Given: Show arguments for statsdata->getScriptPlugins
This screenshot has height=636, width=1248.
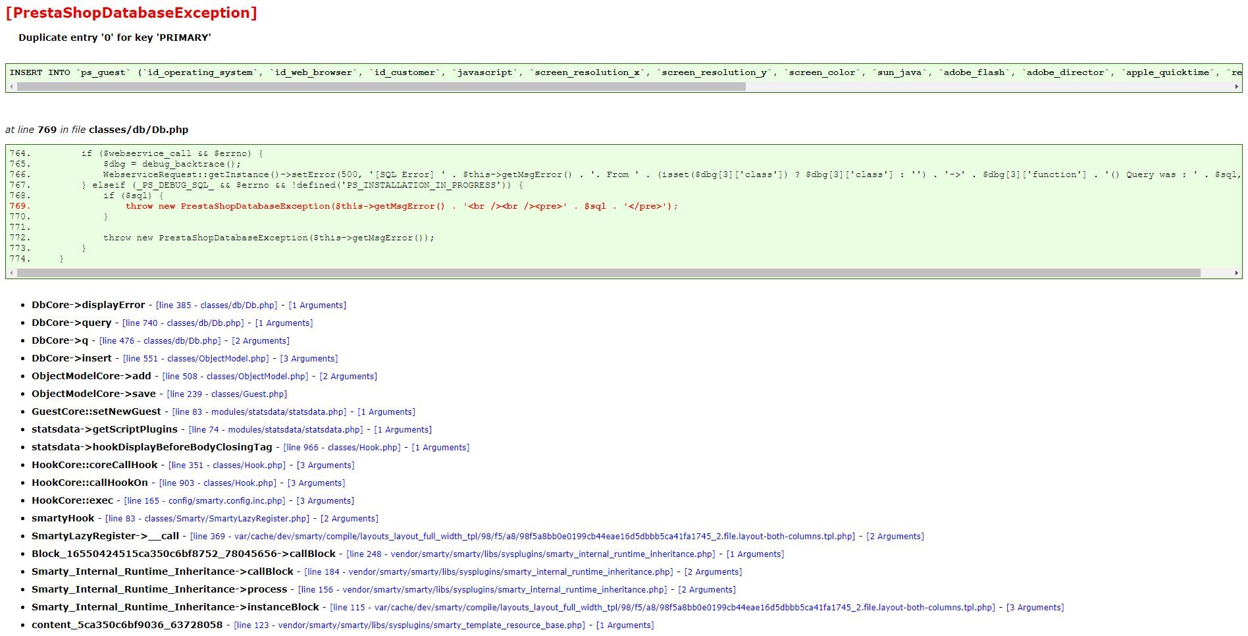Looking at the screenshot, I should click(403, 430).
